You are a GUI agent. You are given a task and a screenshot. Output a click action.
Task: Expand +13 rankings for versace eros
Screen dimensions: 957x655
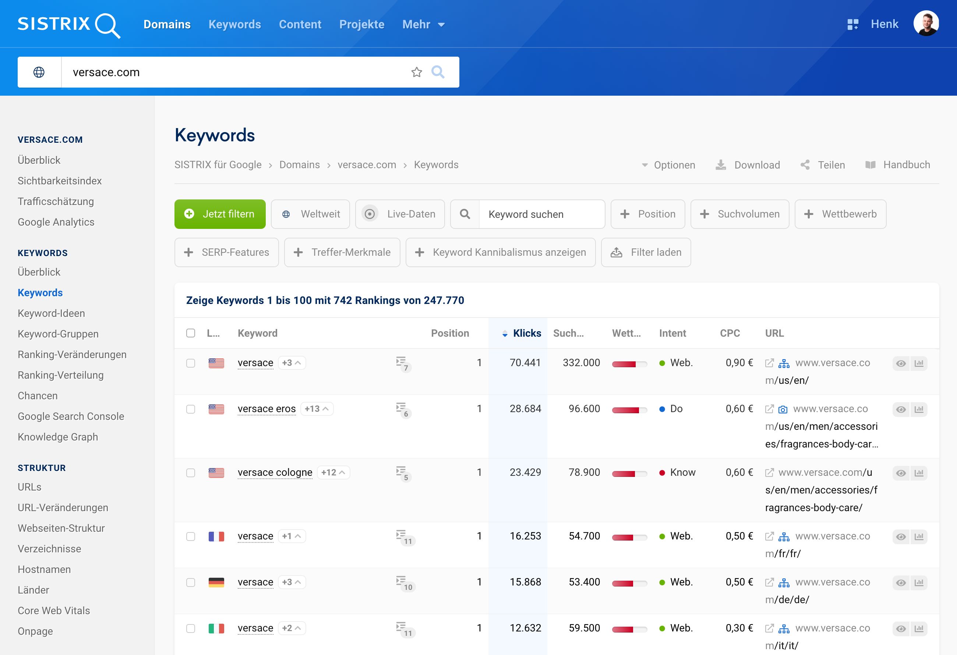pyautogui.click(x=317, y=409)
